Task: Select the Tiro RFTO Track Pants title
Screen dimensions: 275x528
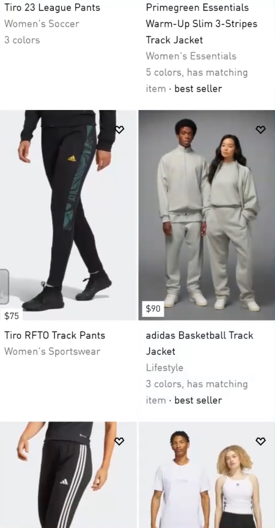Action: [x=55, y=335]
